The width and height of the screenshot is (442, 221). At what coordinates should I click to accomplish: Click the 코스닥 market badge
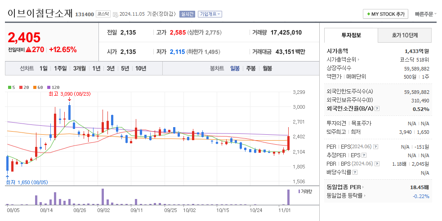[x=103, y=14]
